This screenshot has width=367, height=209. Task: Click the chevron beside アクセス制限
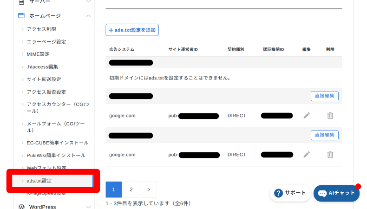coord(22,29)
